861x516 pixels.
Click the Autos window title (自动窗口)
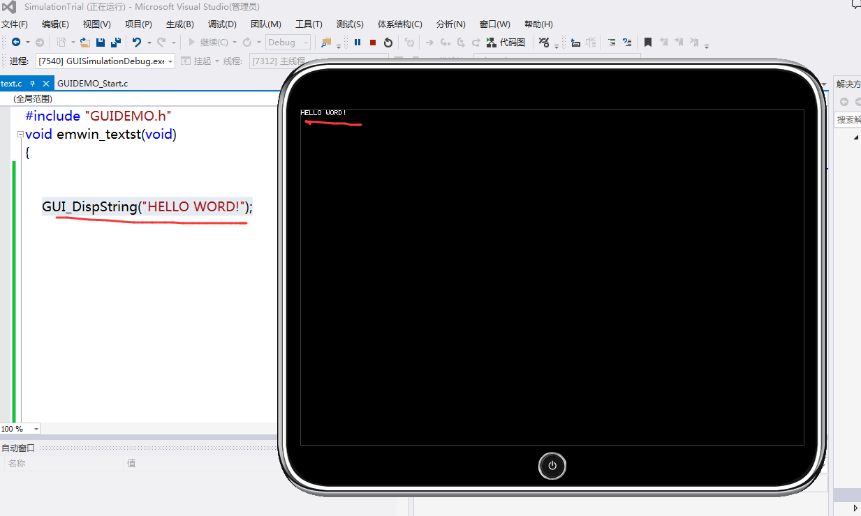(18, 448)
